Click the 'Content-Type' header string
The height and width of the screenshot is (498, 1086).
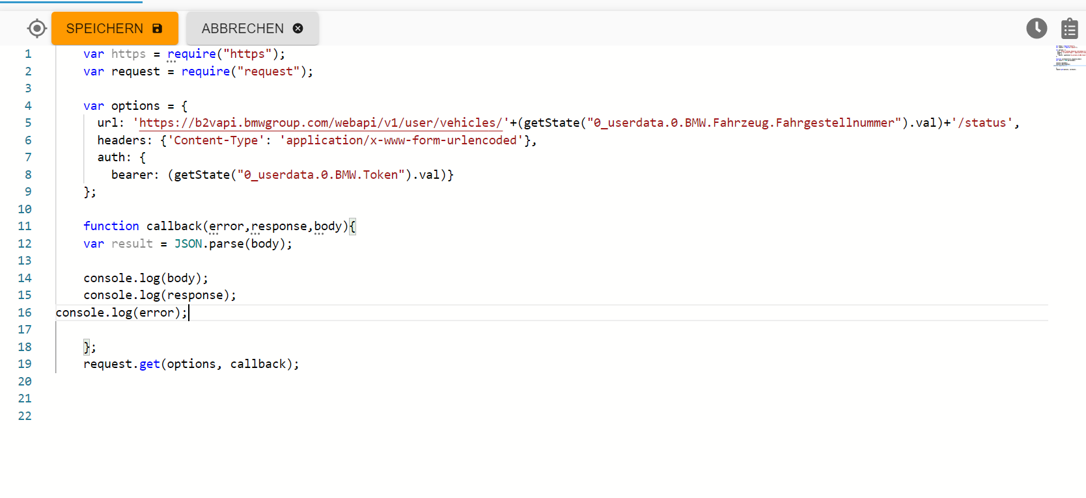tap(216, 140)
